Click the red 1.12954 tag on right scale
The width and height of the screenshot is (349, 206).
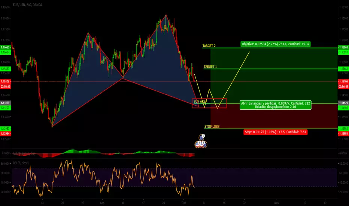tap(343, 134)
